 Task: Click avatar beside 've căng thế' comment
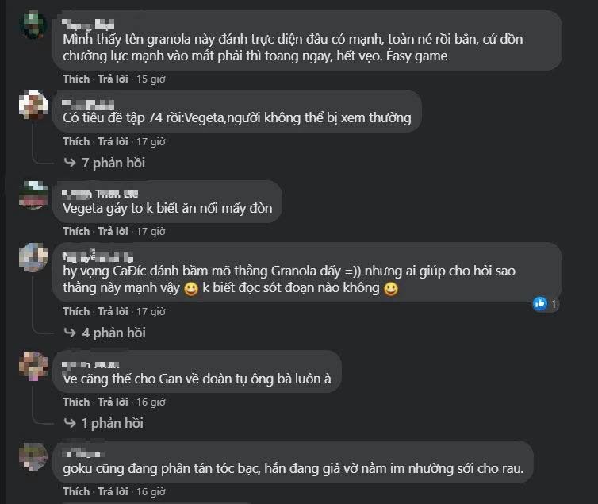coord(33,366)
